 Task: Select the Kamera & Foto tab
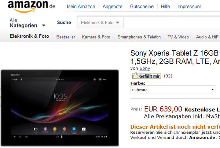pos(96,37)
